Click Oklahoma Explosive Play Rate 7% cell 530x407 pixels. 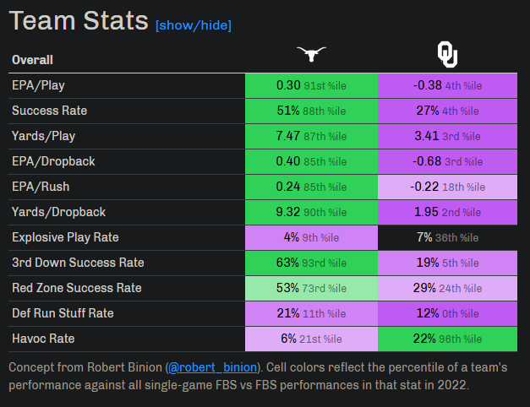pos(447,237)
